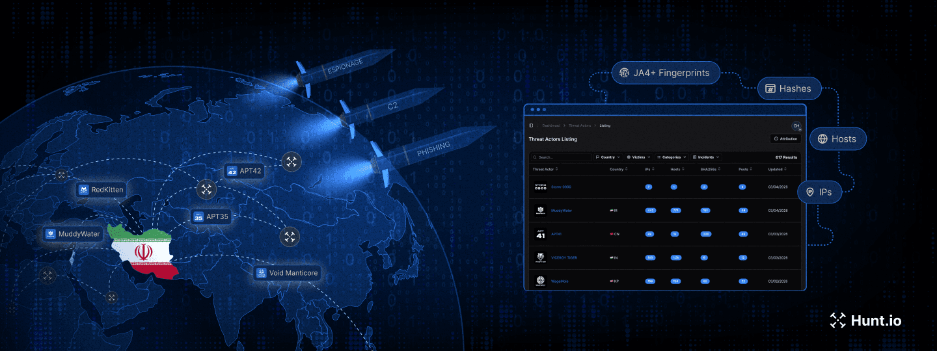Click the Storm-0900 actor logo
Screen dimensions: 937x351
pyautogui.click(x=541, y=187)
